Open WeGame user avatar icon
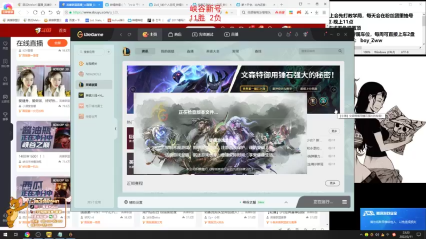This screenshot has width=426, height=239. click(305, 34)
